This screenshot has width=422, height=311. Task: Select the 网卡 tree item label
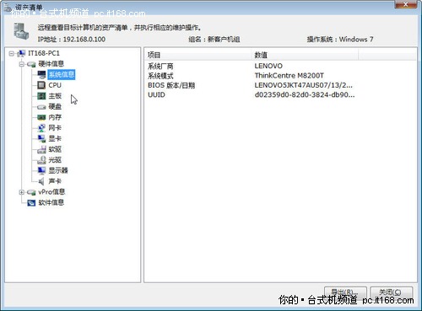click(x=55, y=128)
